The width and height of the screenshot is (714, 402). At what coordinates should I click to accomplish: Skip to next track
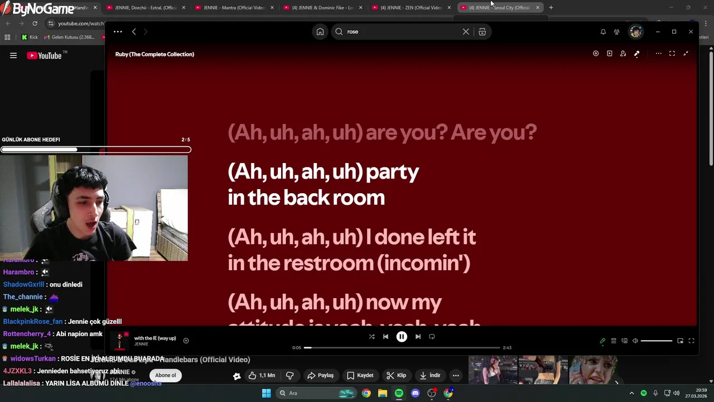pyautogui.click(x=418, y=337)
